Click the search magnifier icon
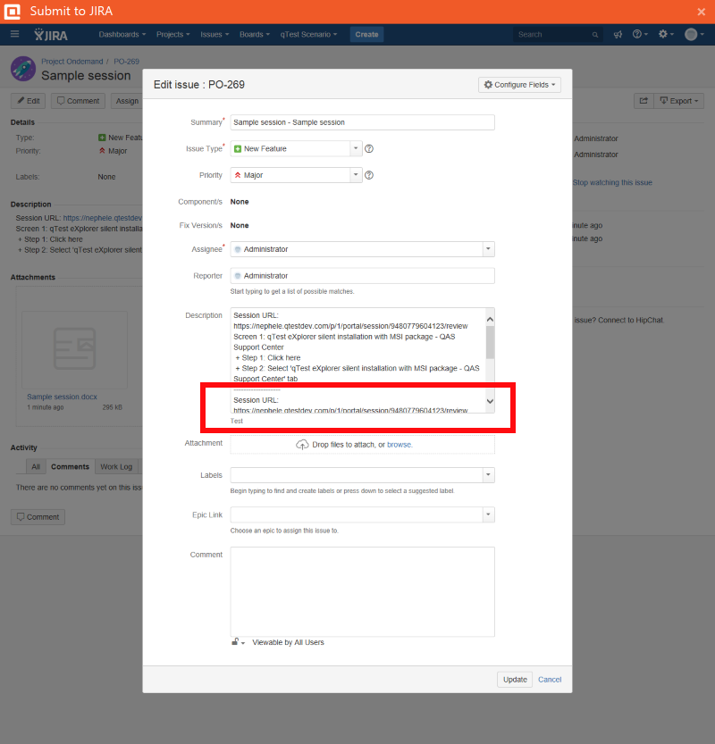The image size is (715, 744). [x=595, y=35]
